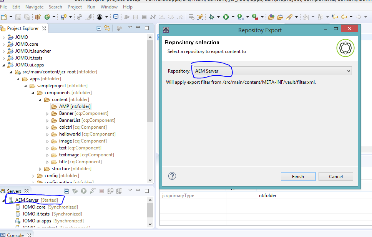Collapse the components [nt:folder] node
372x237 pixels.
(32, 92)
